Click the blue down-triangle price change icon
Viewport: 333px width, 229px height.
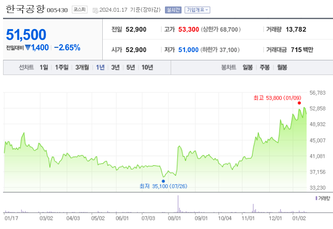tap(27, 48)
